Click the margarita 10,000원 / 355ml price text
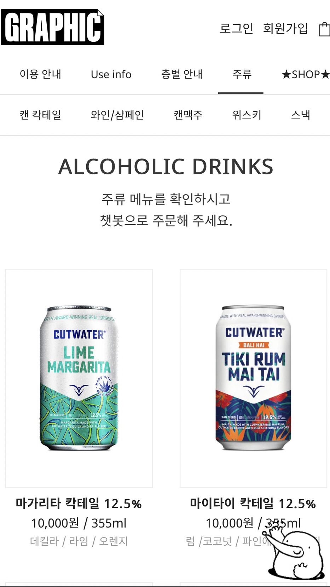This screenshot has height=587, width=330. (x=79, y=523)
